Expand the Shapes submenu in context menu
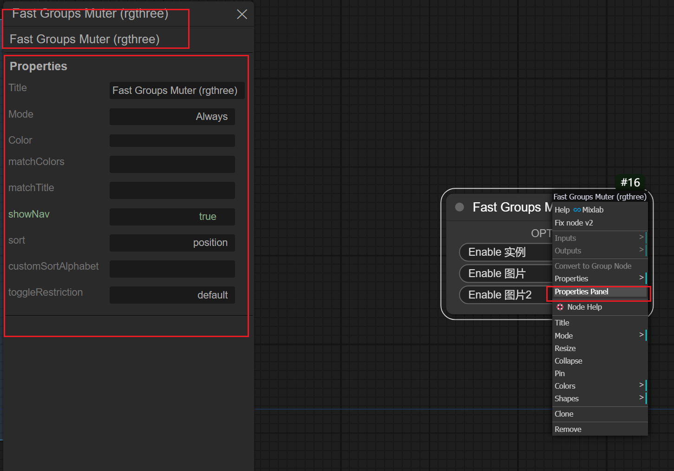Screen dimensions: 674x471 tap(599, 398)
